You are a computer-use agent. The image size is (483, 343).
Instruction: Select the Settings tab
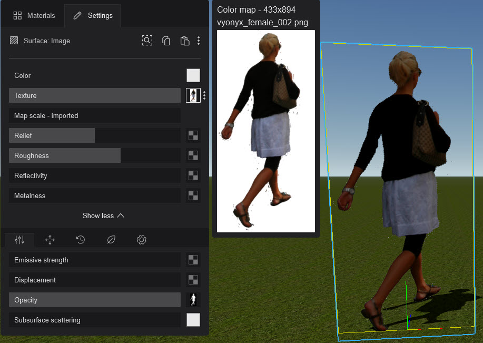(93, 15)
